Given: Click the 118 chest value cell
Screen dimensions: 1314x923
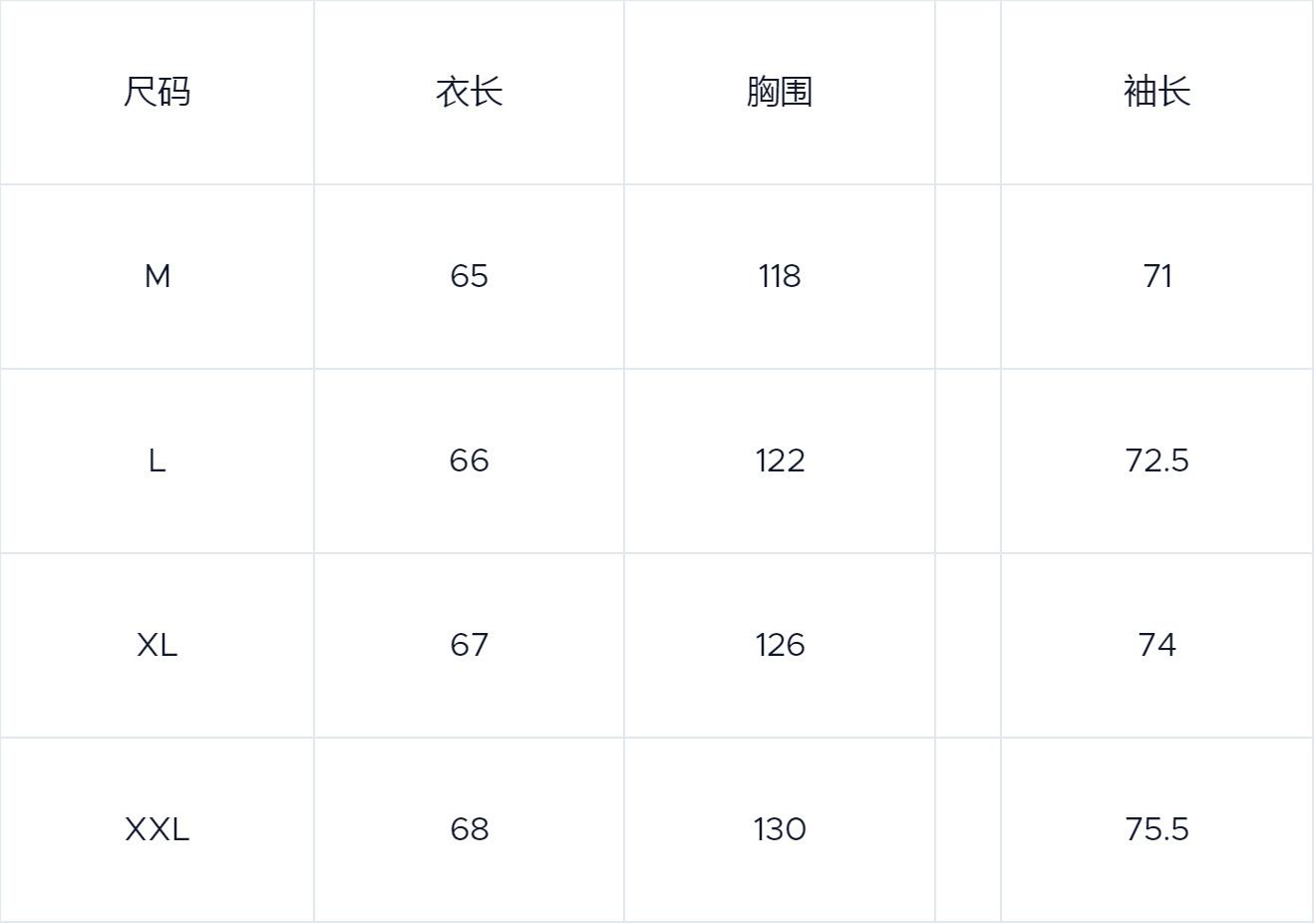Looking at the screenshot, I should coord(780,276).
